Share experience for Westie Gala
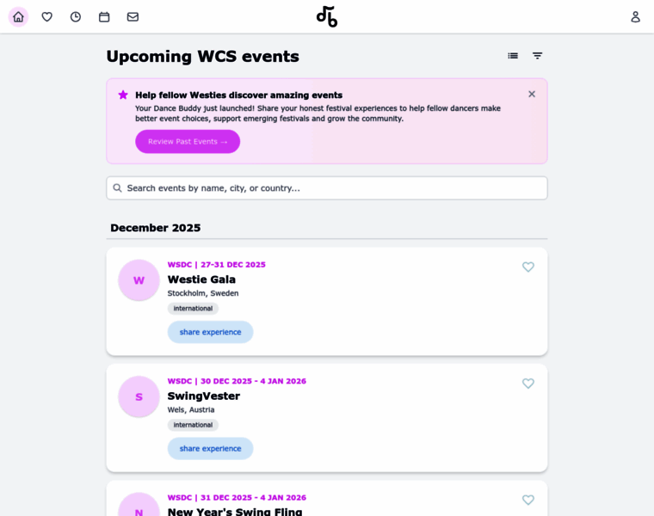654x516 pixels. point(210,332)
